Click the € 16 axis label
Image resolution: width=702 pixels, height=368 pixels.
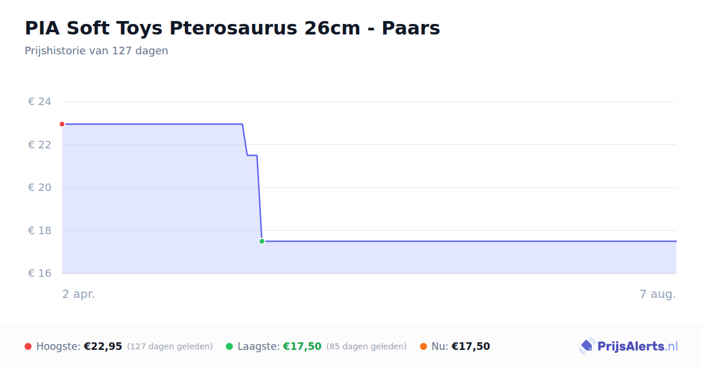(40, 273)
